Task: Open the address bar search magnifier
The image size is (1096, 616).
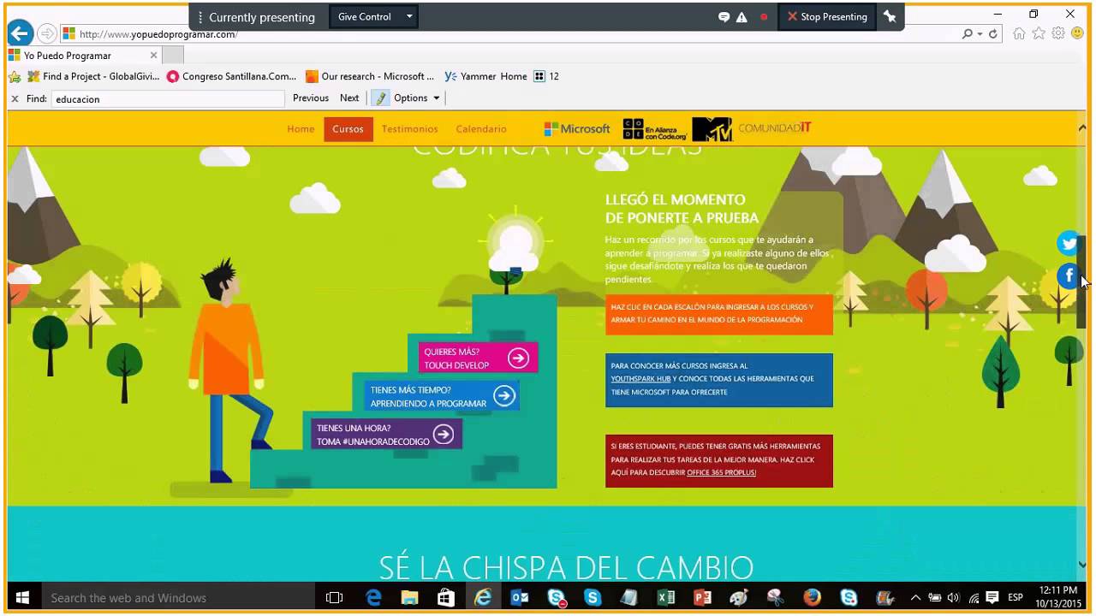Action: (968, 34)
